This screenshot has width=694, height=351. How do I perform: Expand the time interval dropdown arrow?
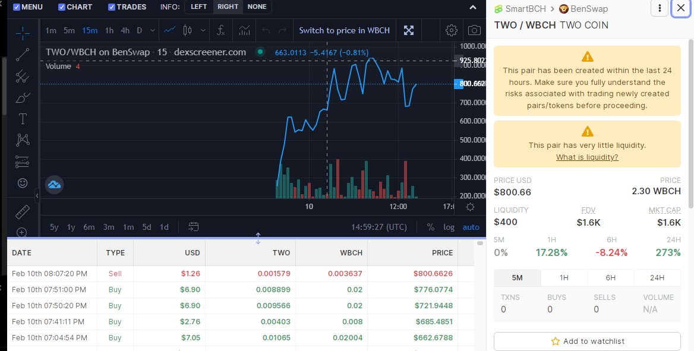pos(152,30)
